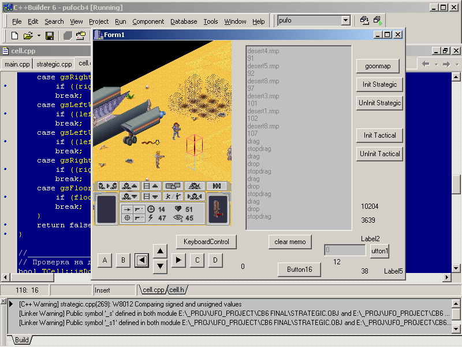462x347 pixels.
Task: Click the A button in Form1
Action: pyautogui.click(x=105, y=261)
